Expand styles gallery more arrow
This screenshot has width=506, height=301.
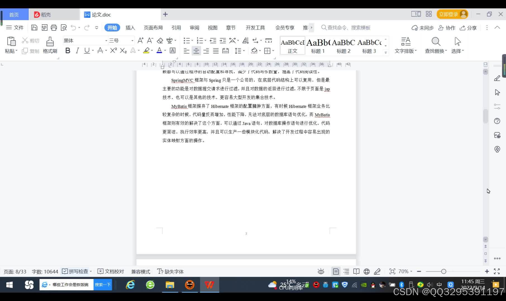point(386,52)
